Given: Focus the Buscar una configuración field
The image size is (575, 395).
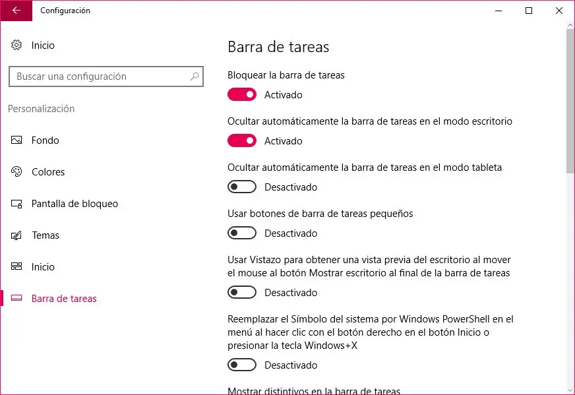Looking at the screenshot, I should coord(99,76).
